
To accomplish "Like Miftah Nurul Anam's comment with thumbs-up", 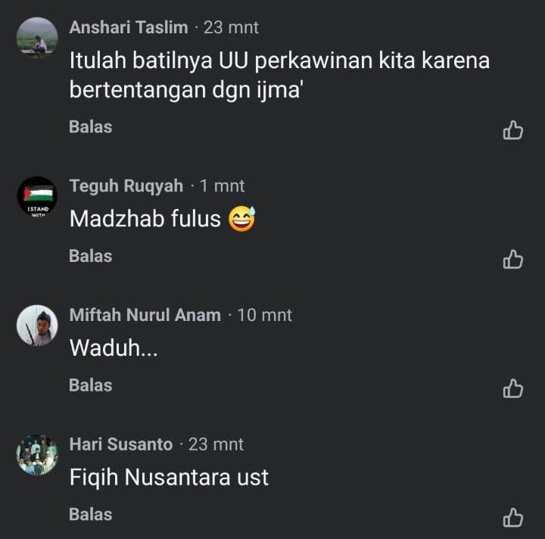I will coord(512,388).
